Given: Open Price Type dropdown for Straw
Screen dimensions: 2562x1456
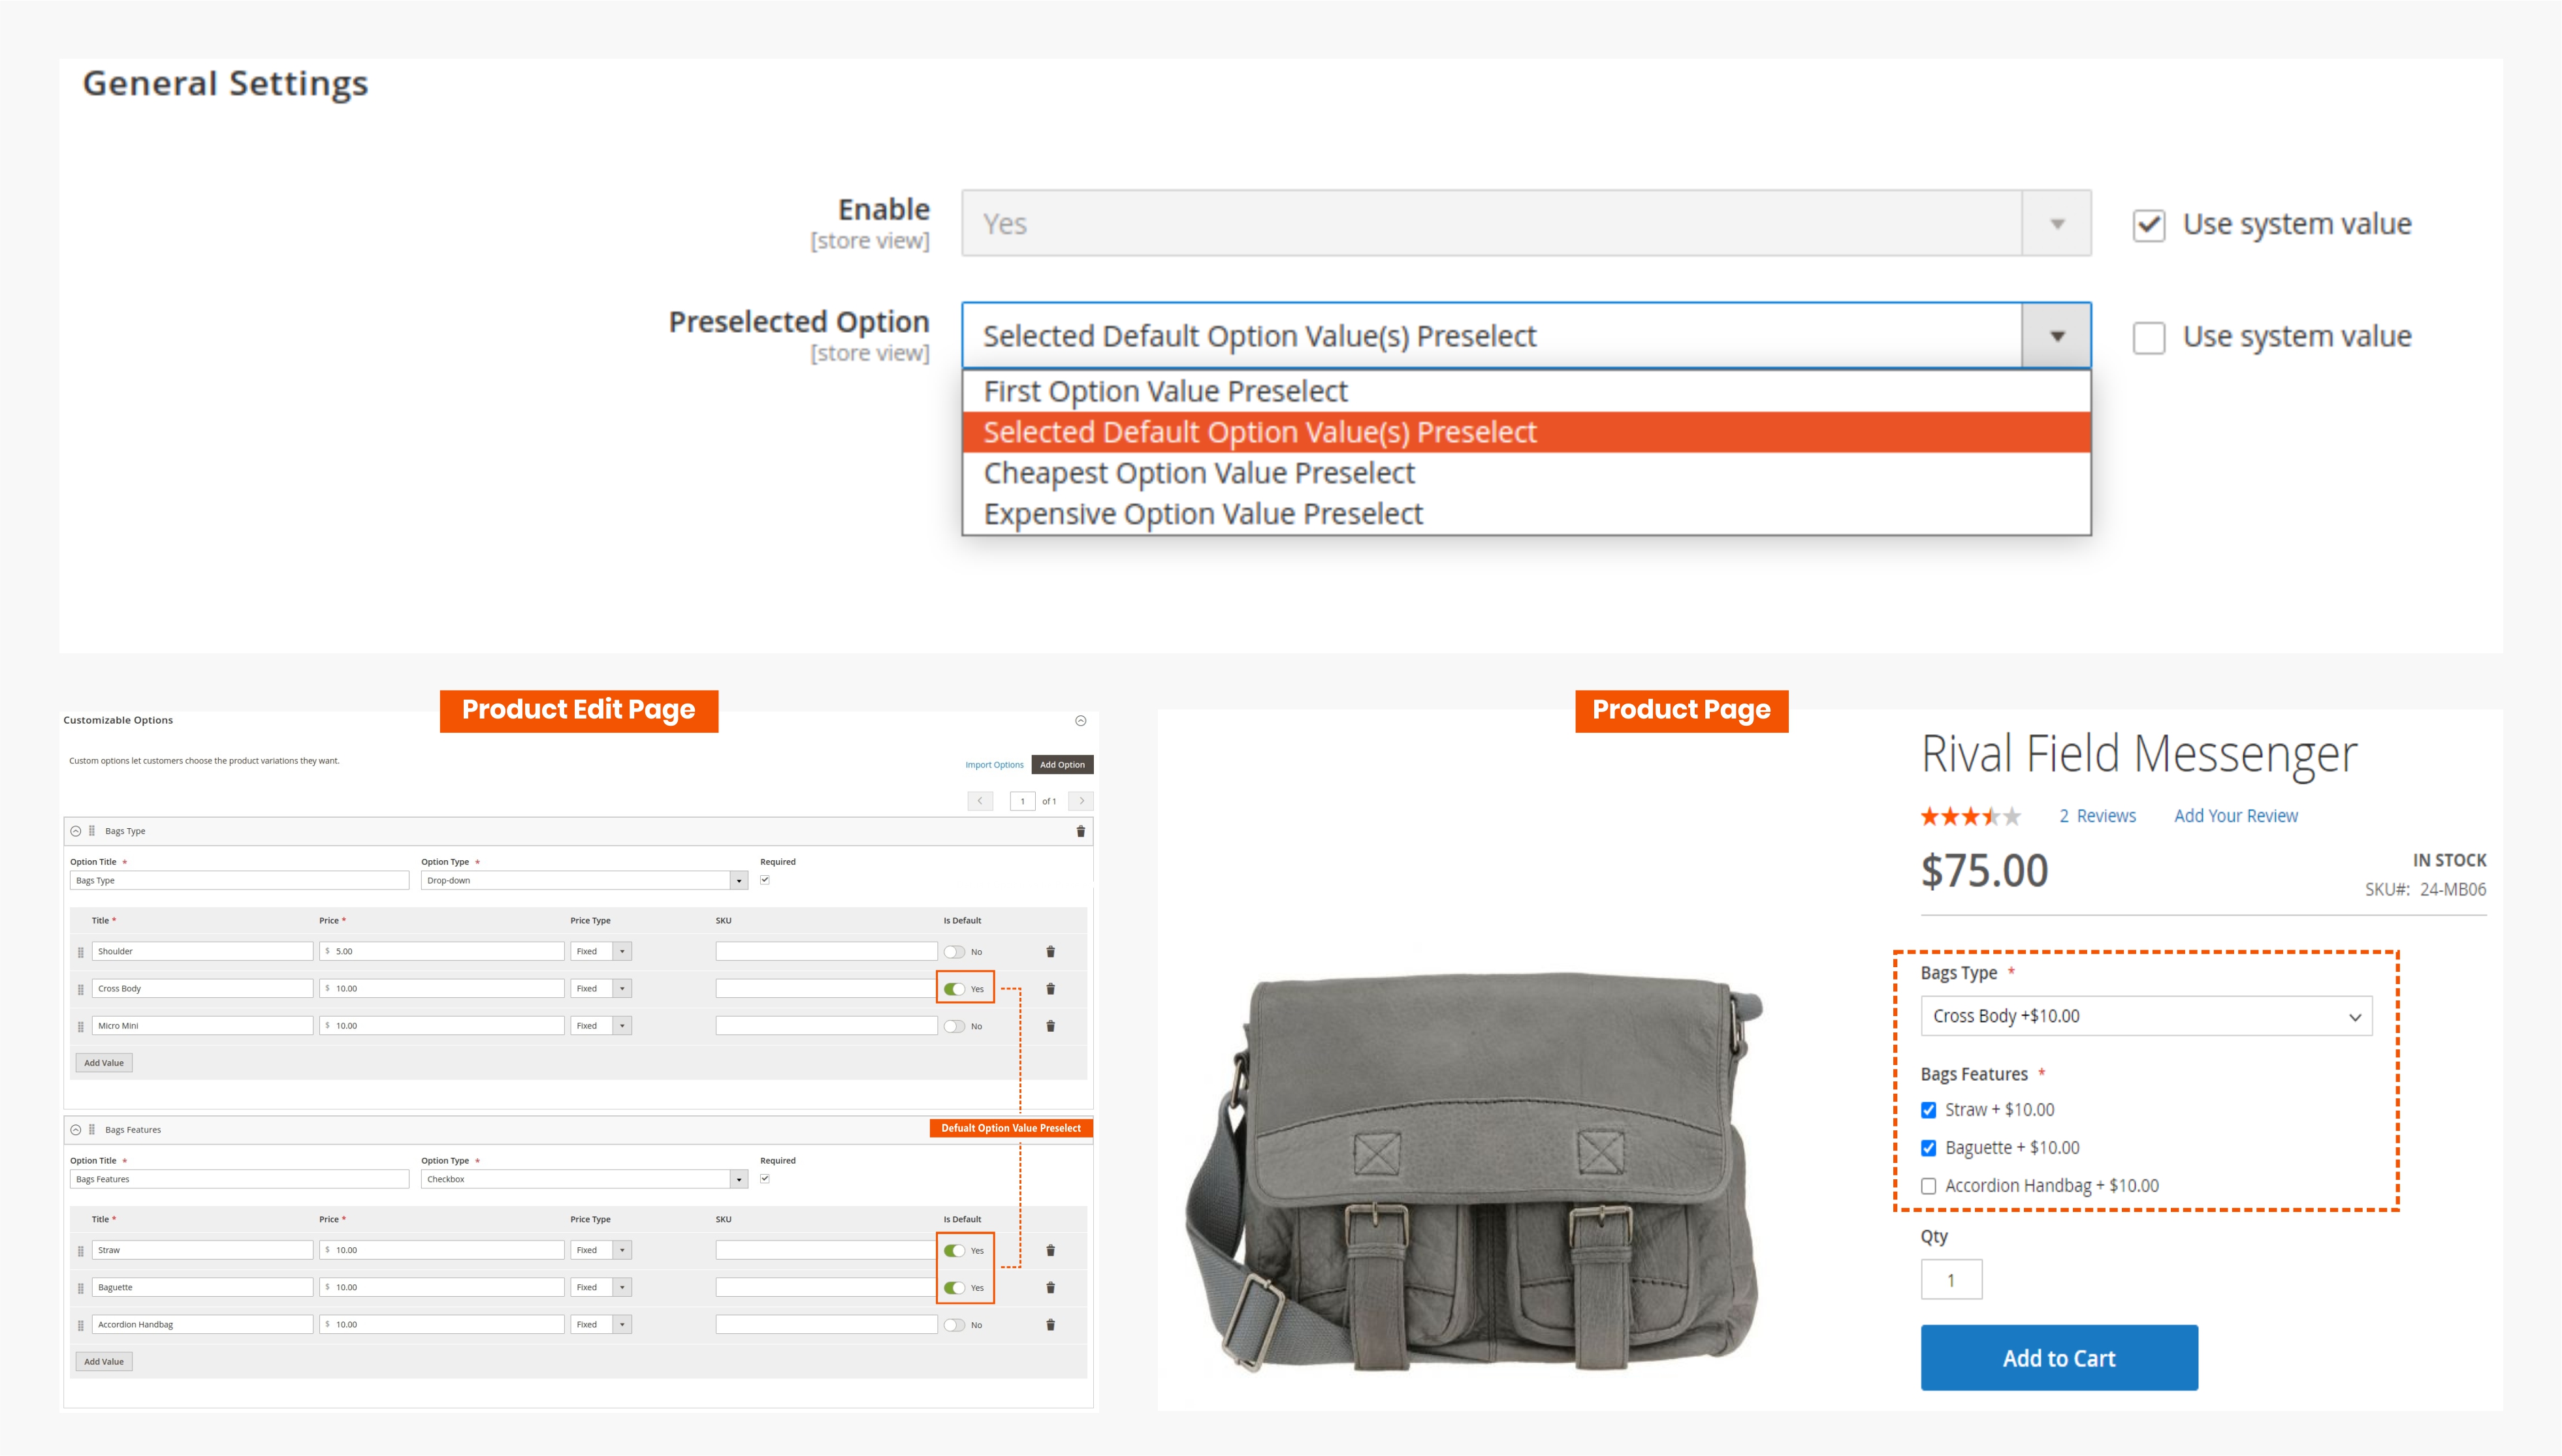Looking at the screenshot, I should click(x=601, y=1250).
